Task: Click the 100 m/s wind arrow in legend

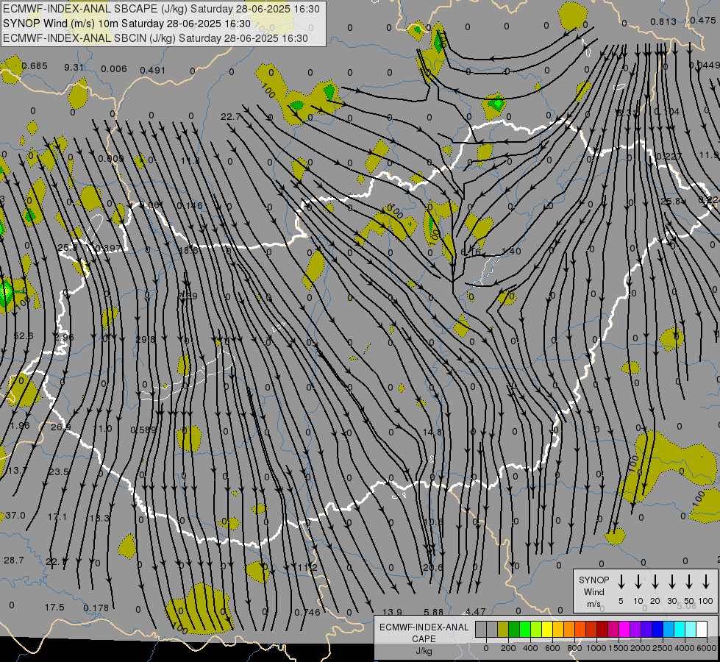Action: 706,582
